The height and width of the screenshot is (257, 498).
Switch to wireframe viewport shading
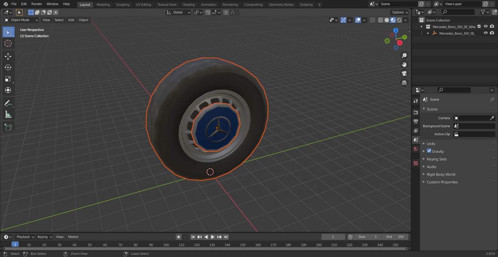click(381, 20)
